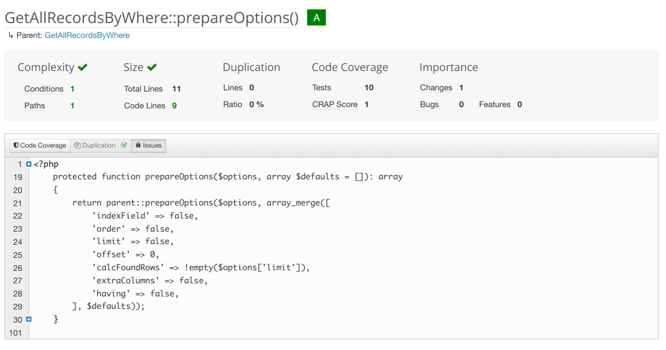Click the green check beside Duplication
Screen dimensions: 666x350
point(124,146)
